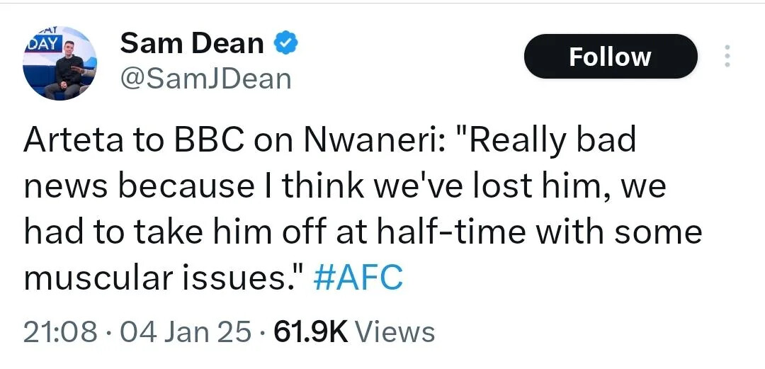Open the three-dot more options menu

click(727, 56)
